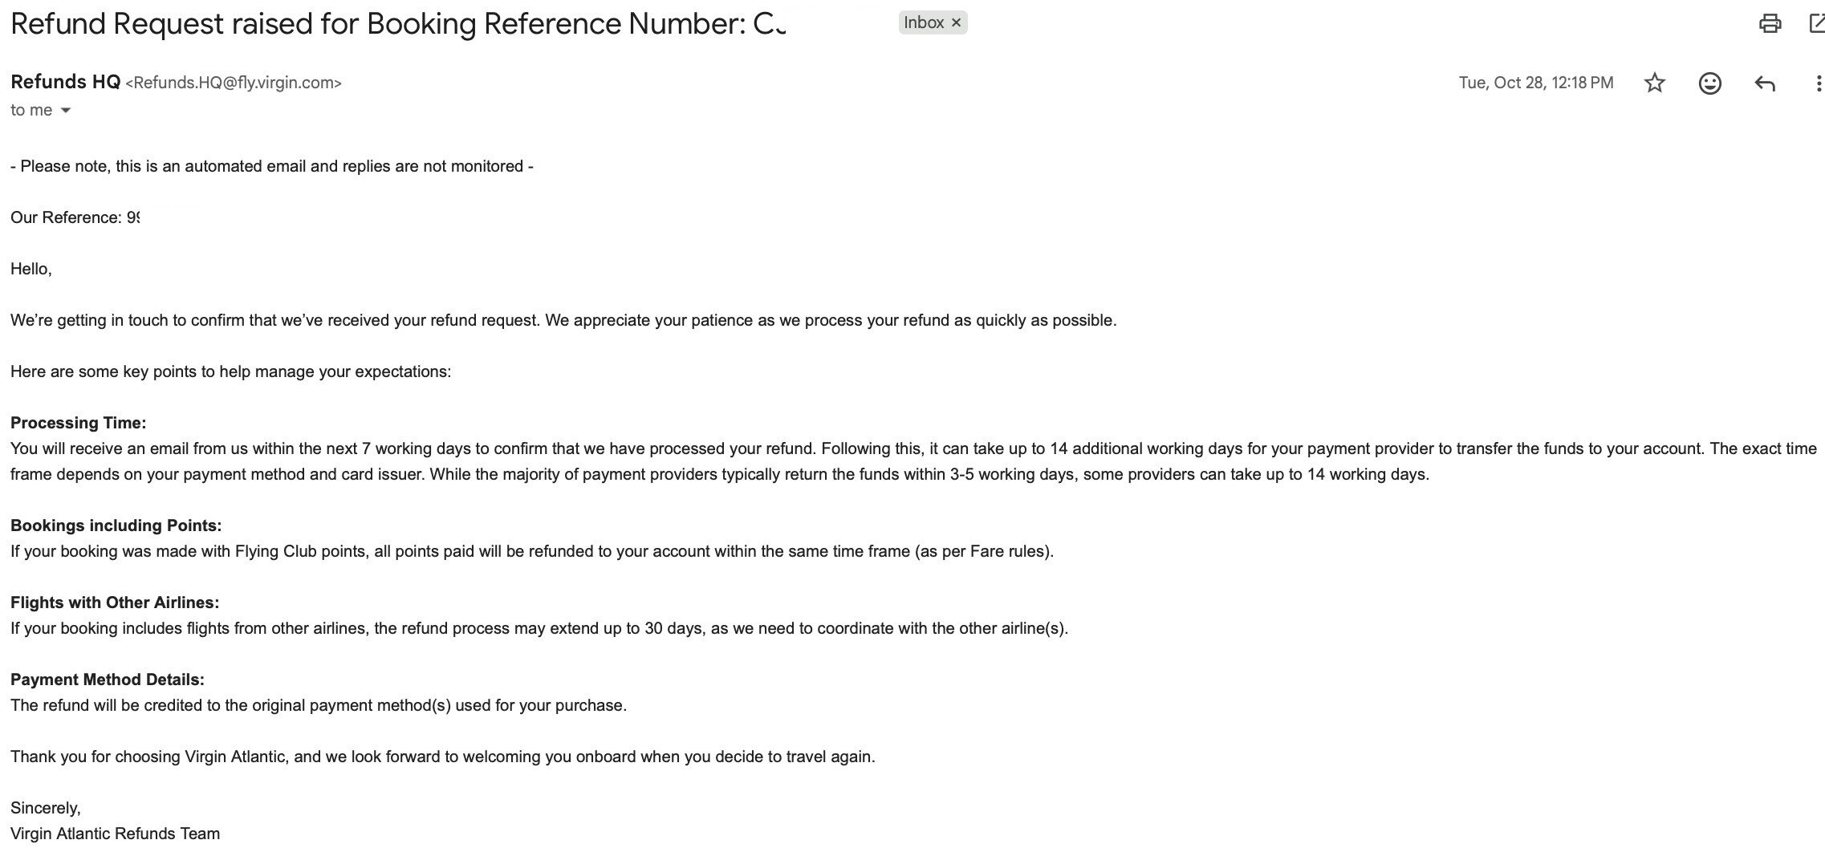Click the 'Our Reference:' line

tap(74, 217)
